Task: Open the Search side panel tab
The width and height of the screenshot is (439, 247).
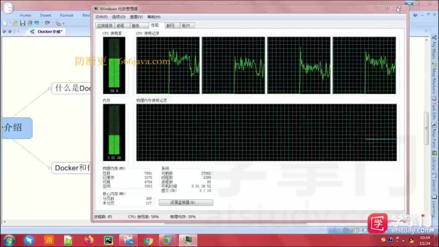Action: 434,182
